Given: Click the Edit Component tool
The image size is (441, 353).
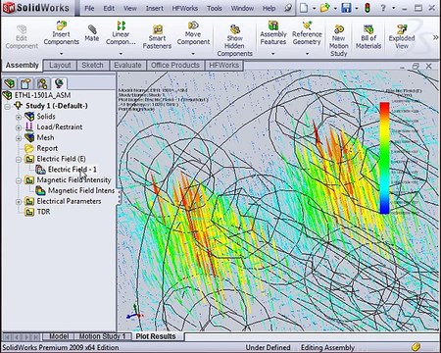Looking at the screenshot, I should point(22,37).
